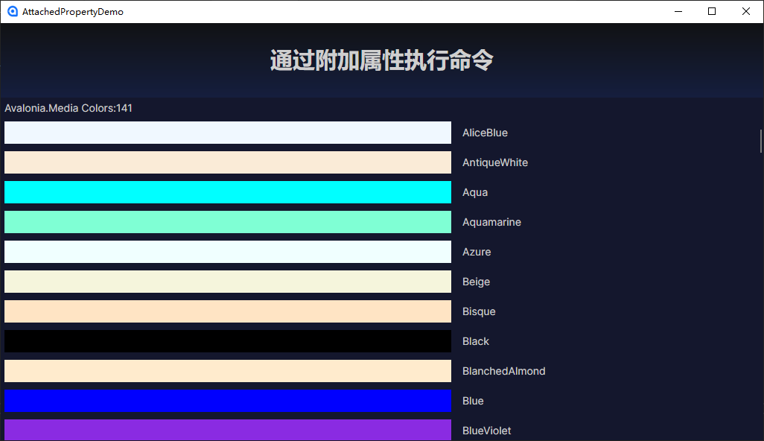Click the vertical scrollbar on the right

click(760, 138)
